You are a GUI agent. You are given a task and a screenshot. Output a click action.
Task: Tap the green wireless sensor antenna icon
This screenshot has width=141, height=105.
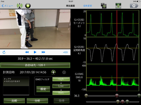coord(20,6)
